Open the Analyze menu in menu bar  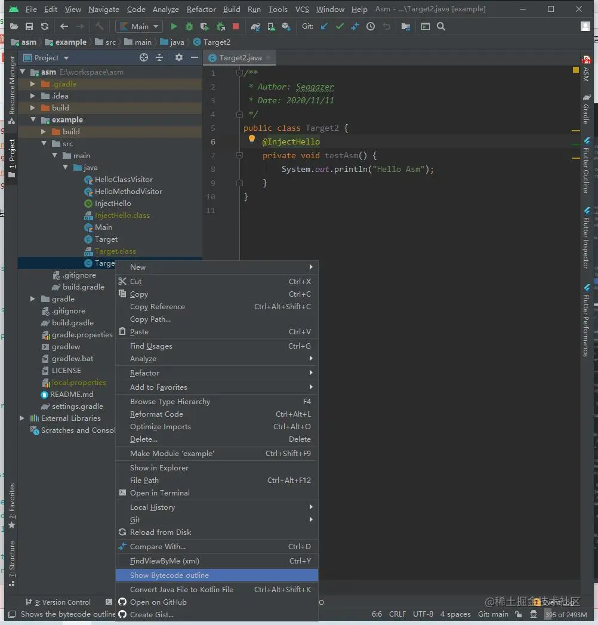click(x=166, y=9)
